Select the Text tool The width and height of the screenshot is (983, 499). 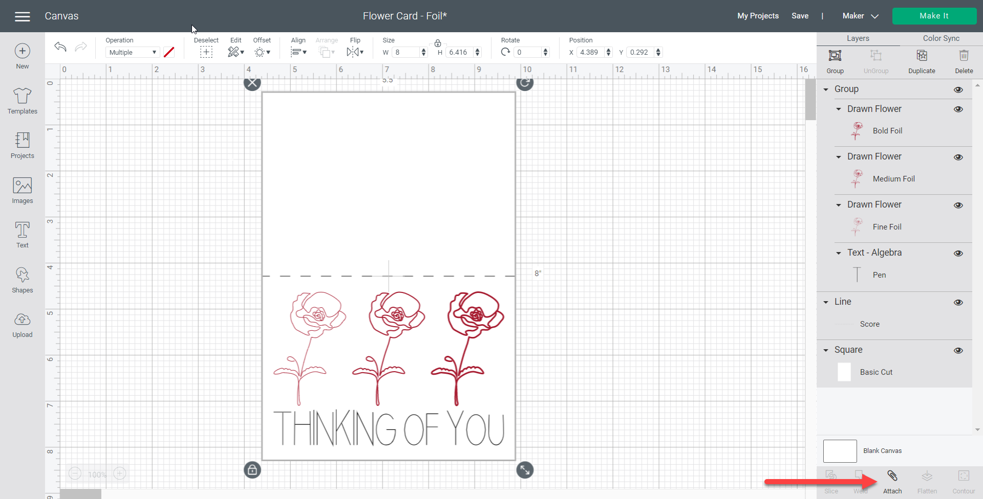22,235
